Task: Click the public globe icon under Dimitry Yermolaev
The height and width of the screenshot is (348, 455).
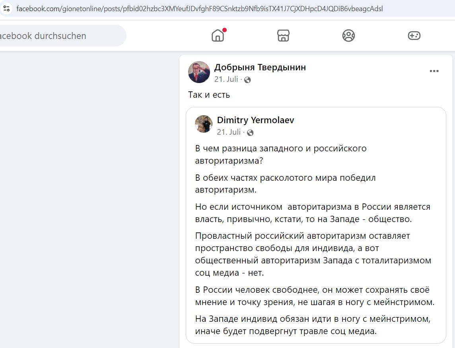Action: [250, 133]
